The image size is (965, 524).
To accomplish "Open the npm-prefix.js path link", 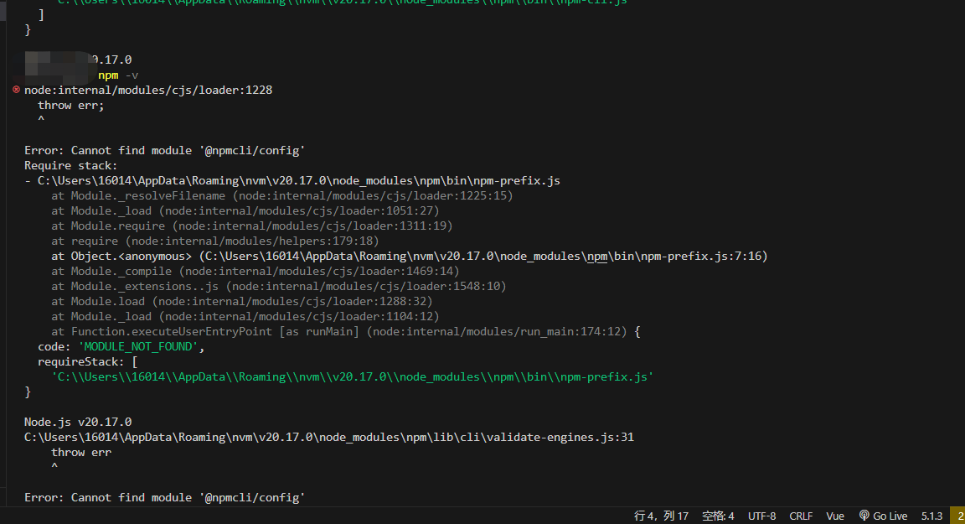I will [293, 179].
